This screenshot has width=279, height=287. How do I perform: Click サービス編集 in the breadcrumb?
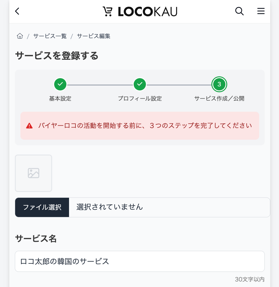tap(93, 36)
